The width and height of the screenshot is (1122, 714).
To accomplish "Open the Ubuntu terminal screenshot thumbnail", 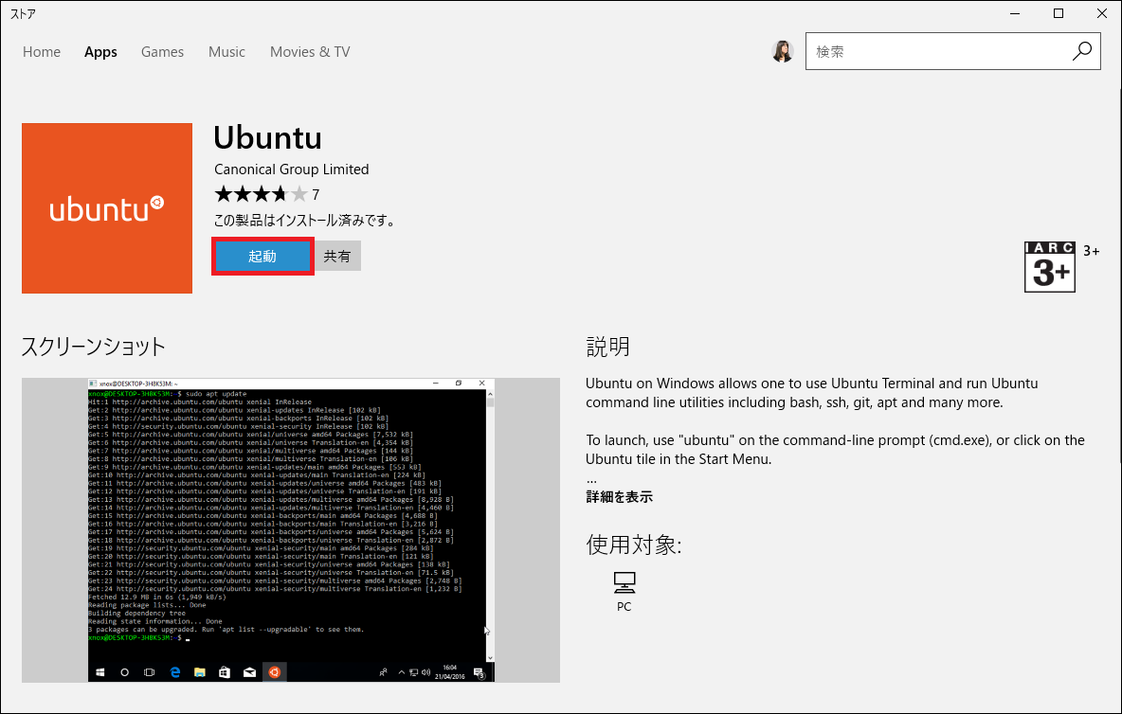I will pyautogui.click(x=291, y=529).
